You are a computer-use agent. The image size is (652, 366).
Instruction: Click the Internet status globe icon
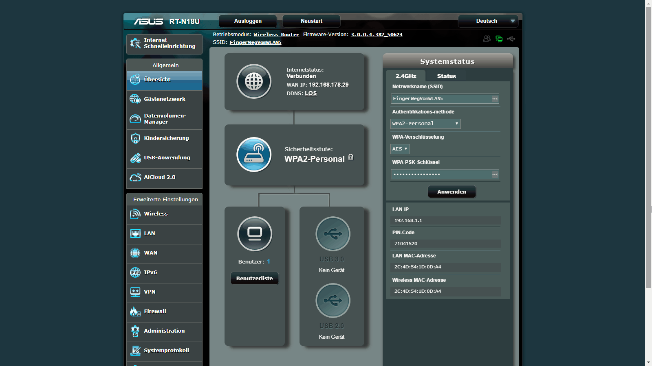tap(254, 82)
